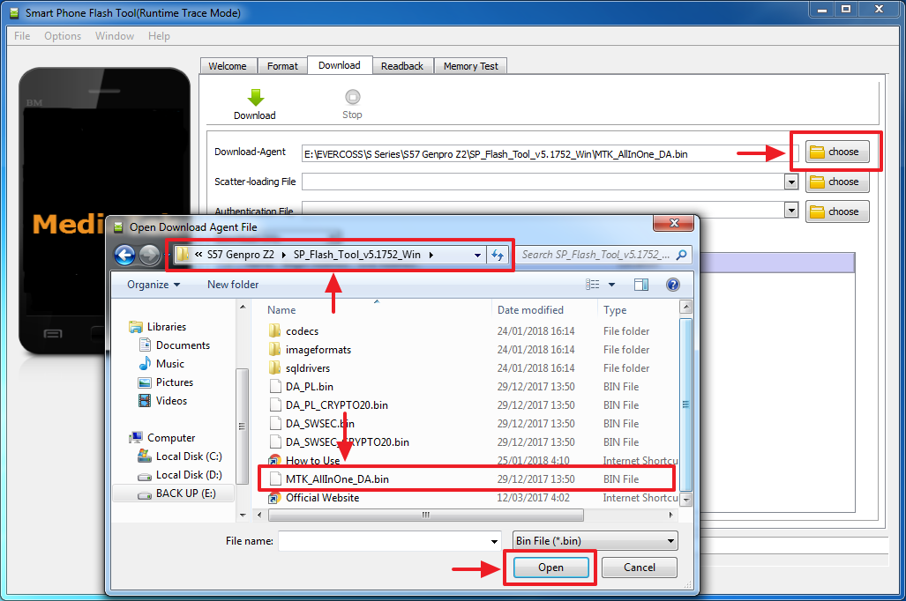
Task: Click the Forward arrow in file dialog
Action: point(150,255)
